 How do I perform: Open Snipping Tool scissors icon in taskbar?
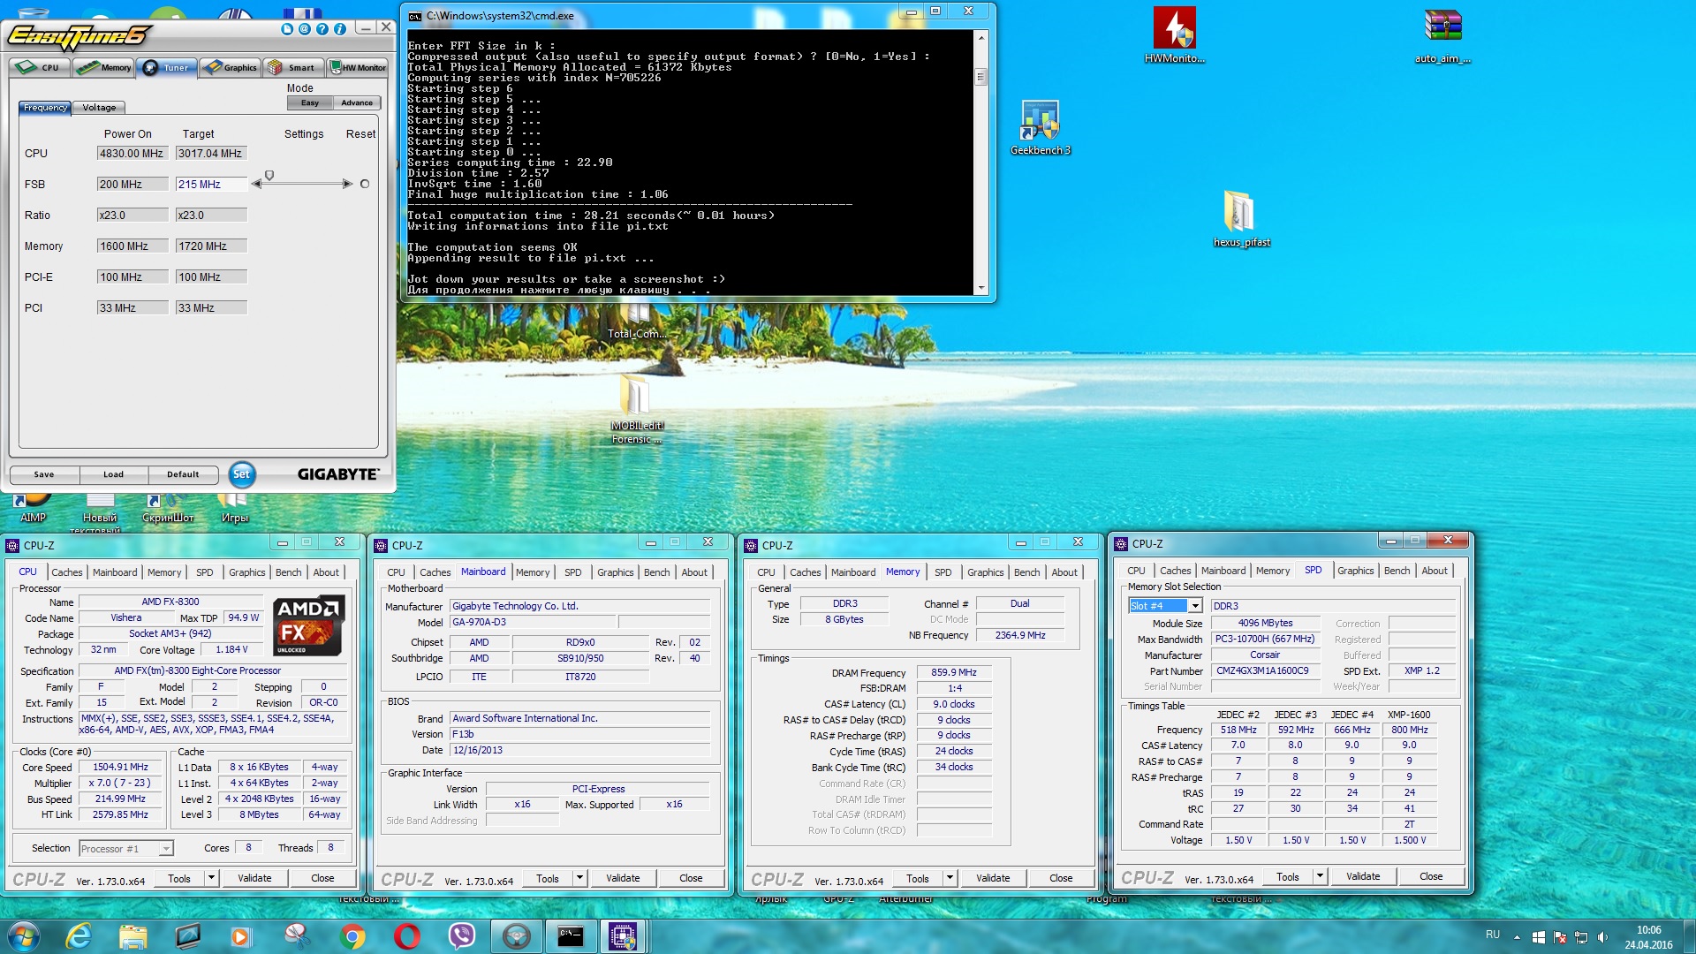coord(297,936)
